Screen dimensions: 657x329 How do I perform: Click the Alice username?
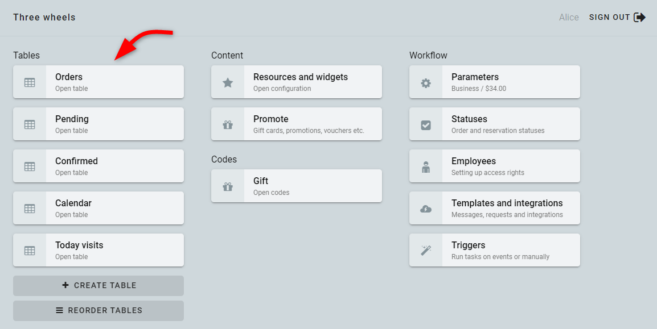tap(569, 17)
